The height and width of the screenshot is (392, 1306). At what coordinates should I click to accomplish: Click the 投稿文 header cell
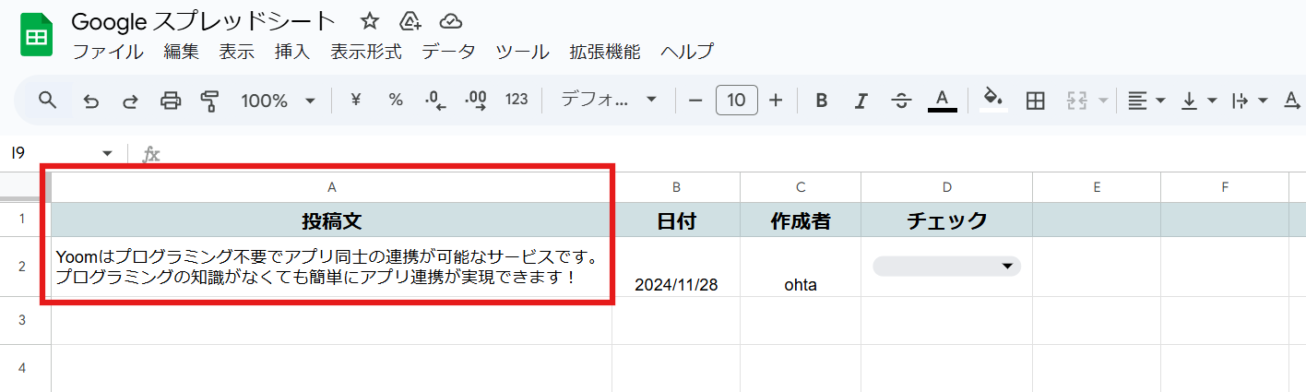[332, 220]
